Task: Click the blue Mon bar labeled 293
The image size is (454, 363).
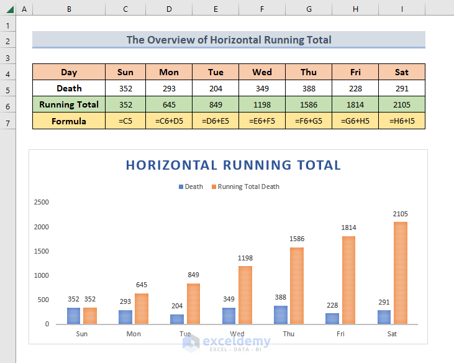Action: click(x=125, y=317)
